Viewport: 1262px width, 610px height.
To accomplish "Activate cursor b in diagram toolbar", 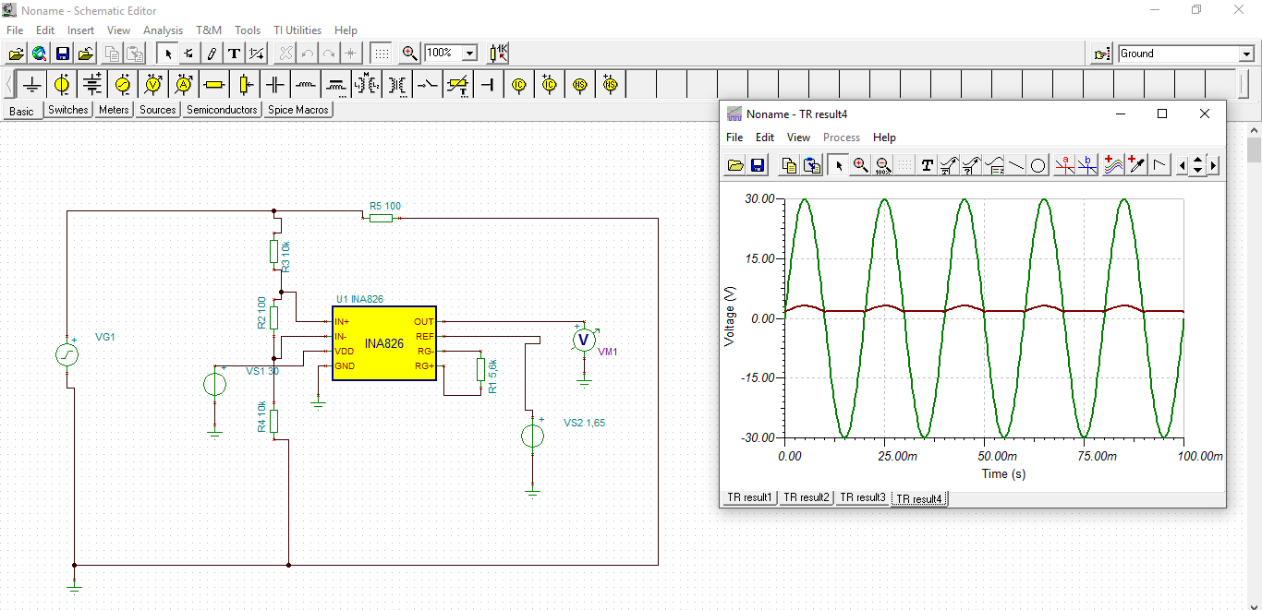I will pos(1086,165).
